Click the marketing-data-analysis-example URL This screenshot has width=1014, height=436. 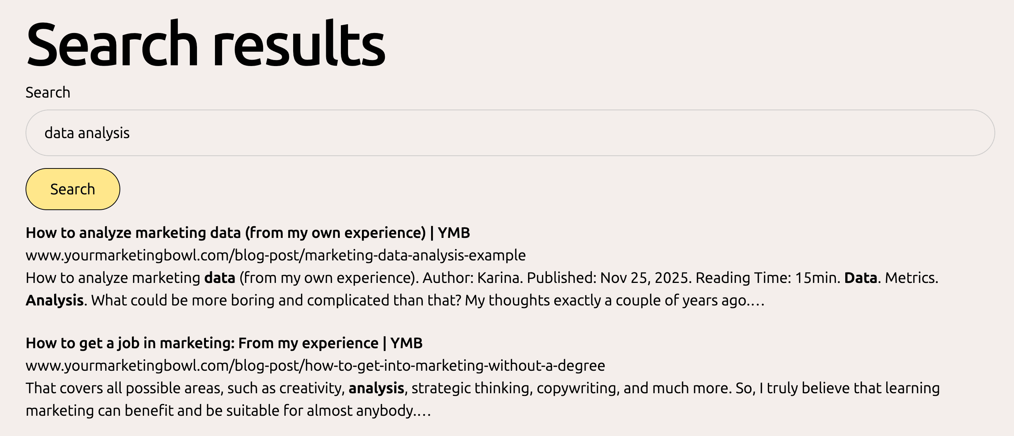[x=275, y=255]
